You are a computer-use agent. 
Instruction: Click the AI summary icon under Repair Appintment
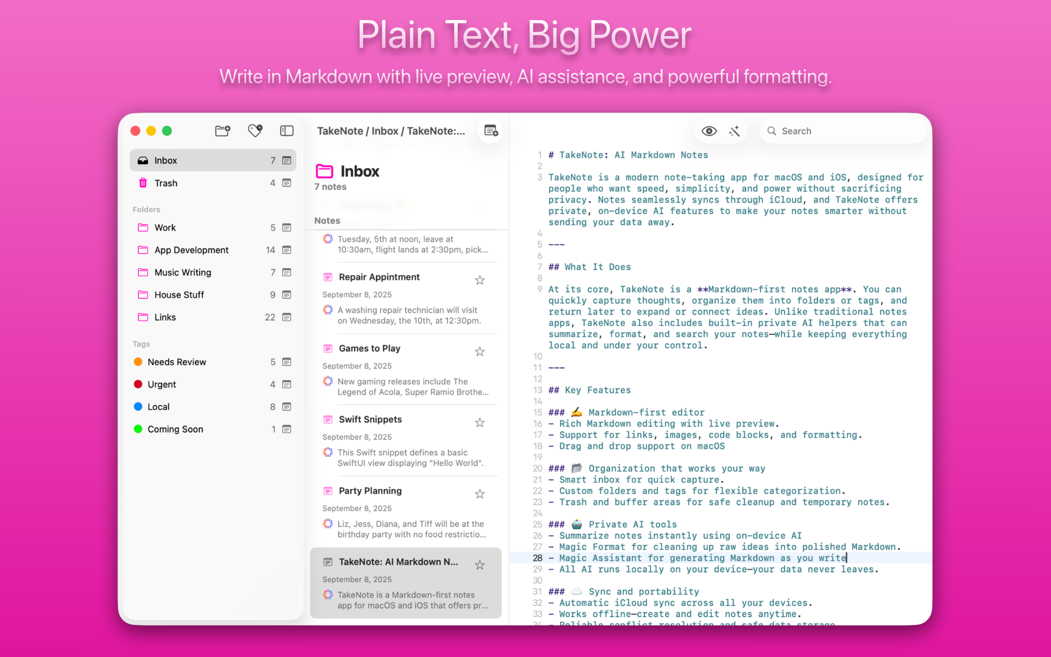click(x=328, y=310)
